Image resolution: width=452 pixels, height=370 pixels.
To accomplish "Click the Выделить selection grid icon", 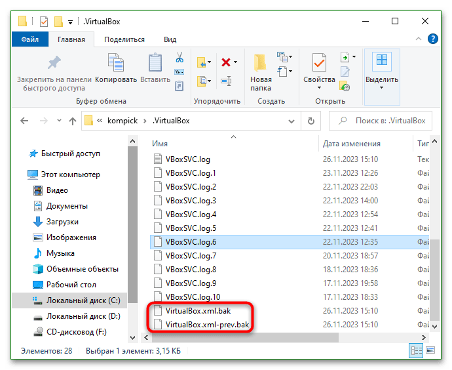I will click(x=382, y=60).
